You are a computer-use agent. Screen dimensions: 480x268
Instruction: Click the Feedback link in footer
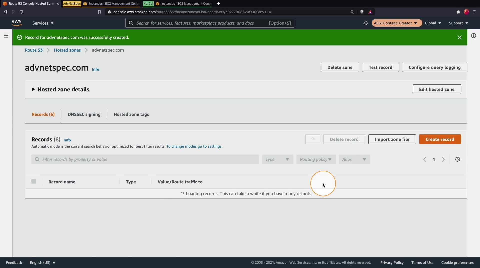pos(14,262)
